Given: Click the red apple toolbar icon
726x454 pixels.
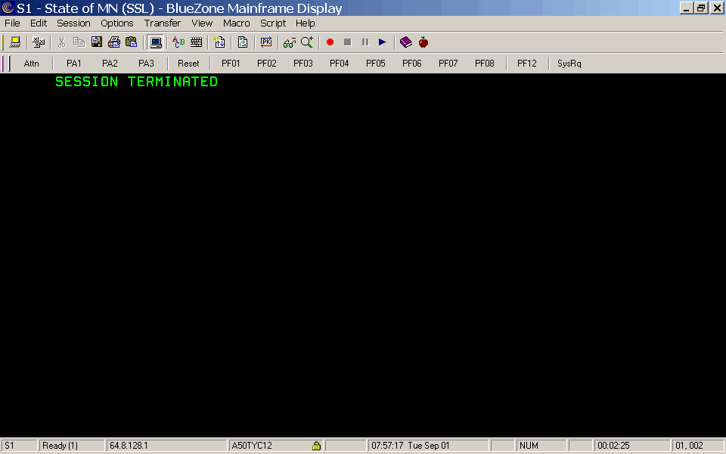Looking at the screenshot, I should pos(423,42).
